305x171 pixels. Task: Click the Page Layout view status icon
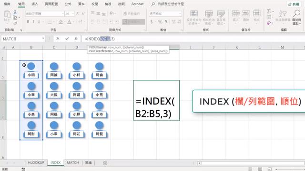pos(260,169)
